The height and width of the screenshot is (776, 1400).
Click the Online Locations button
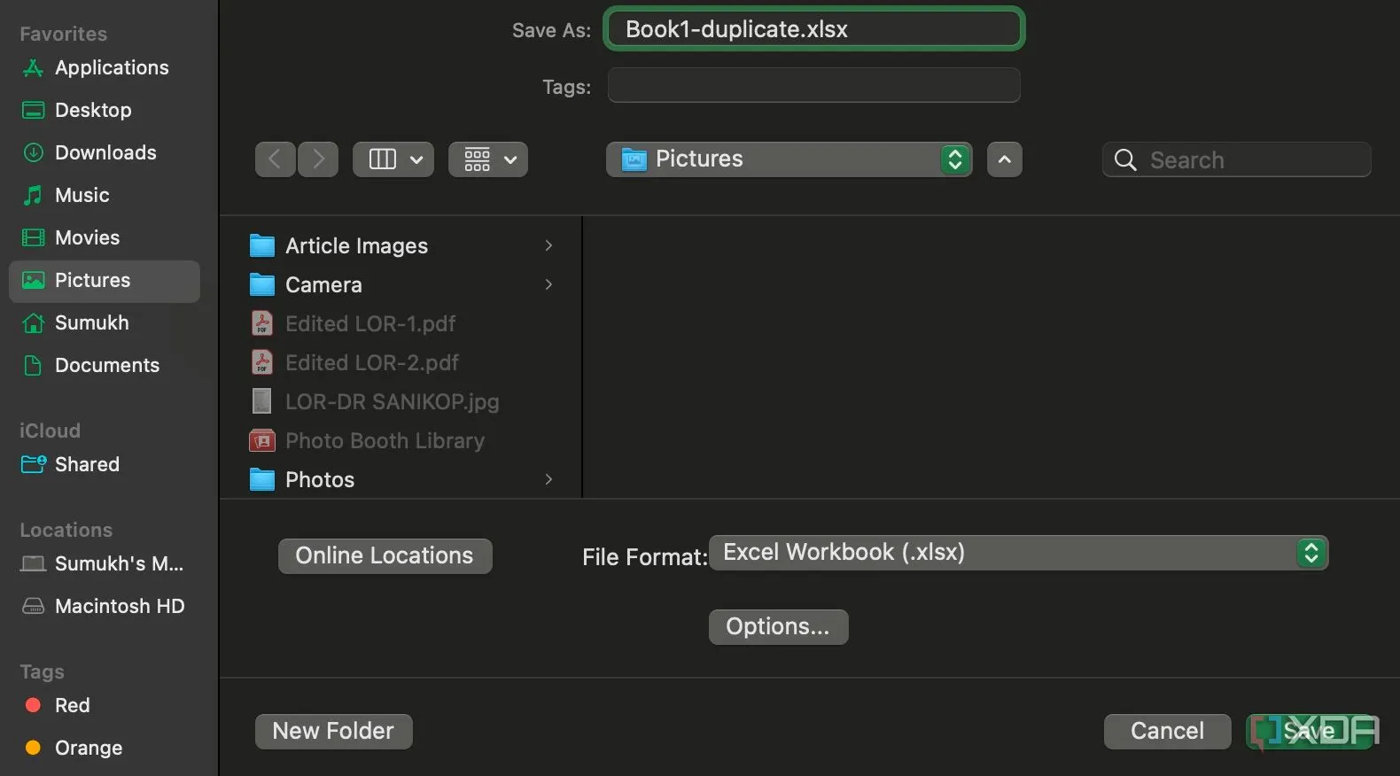tap(385, 556)
